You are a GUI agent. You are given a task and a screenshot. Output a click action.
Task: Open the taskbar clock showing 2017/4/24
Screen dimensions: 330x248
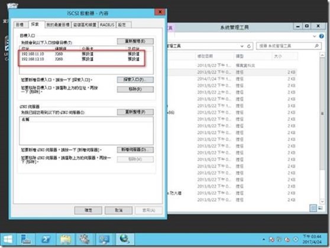(x=312, y=239)
